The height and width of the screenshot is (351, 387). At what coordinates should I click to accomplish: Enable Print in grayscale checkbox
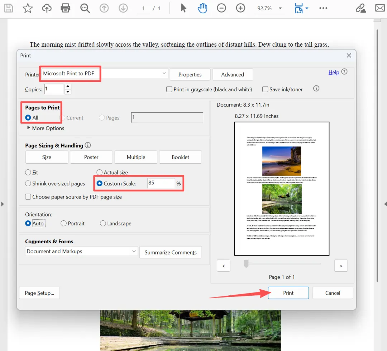(169, 89)
